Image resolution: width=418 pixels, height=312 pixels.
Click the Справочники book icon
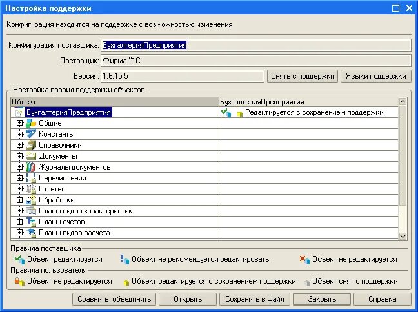31,145
